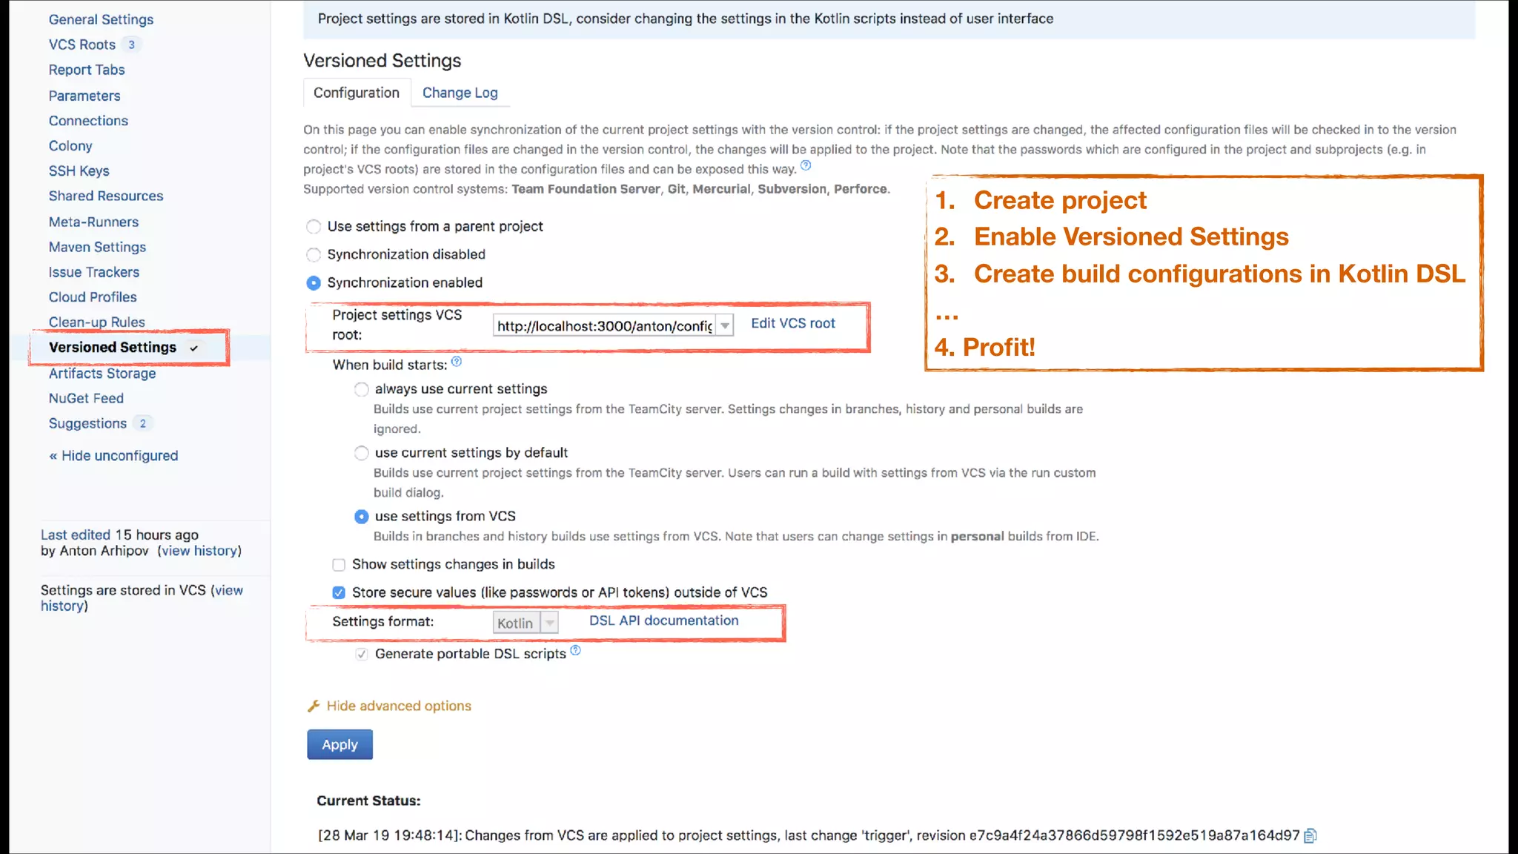Switch to the Change Log tab
This screenshot has width=1518, height=854.
(x=460, y=93)
